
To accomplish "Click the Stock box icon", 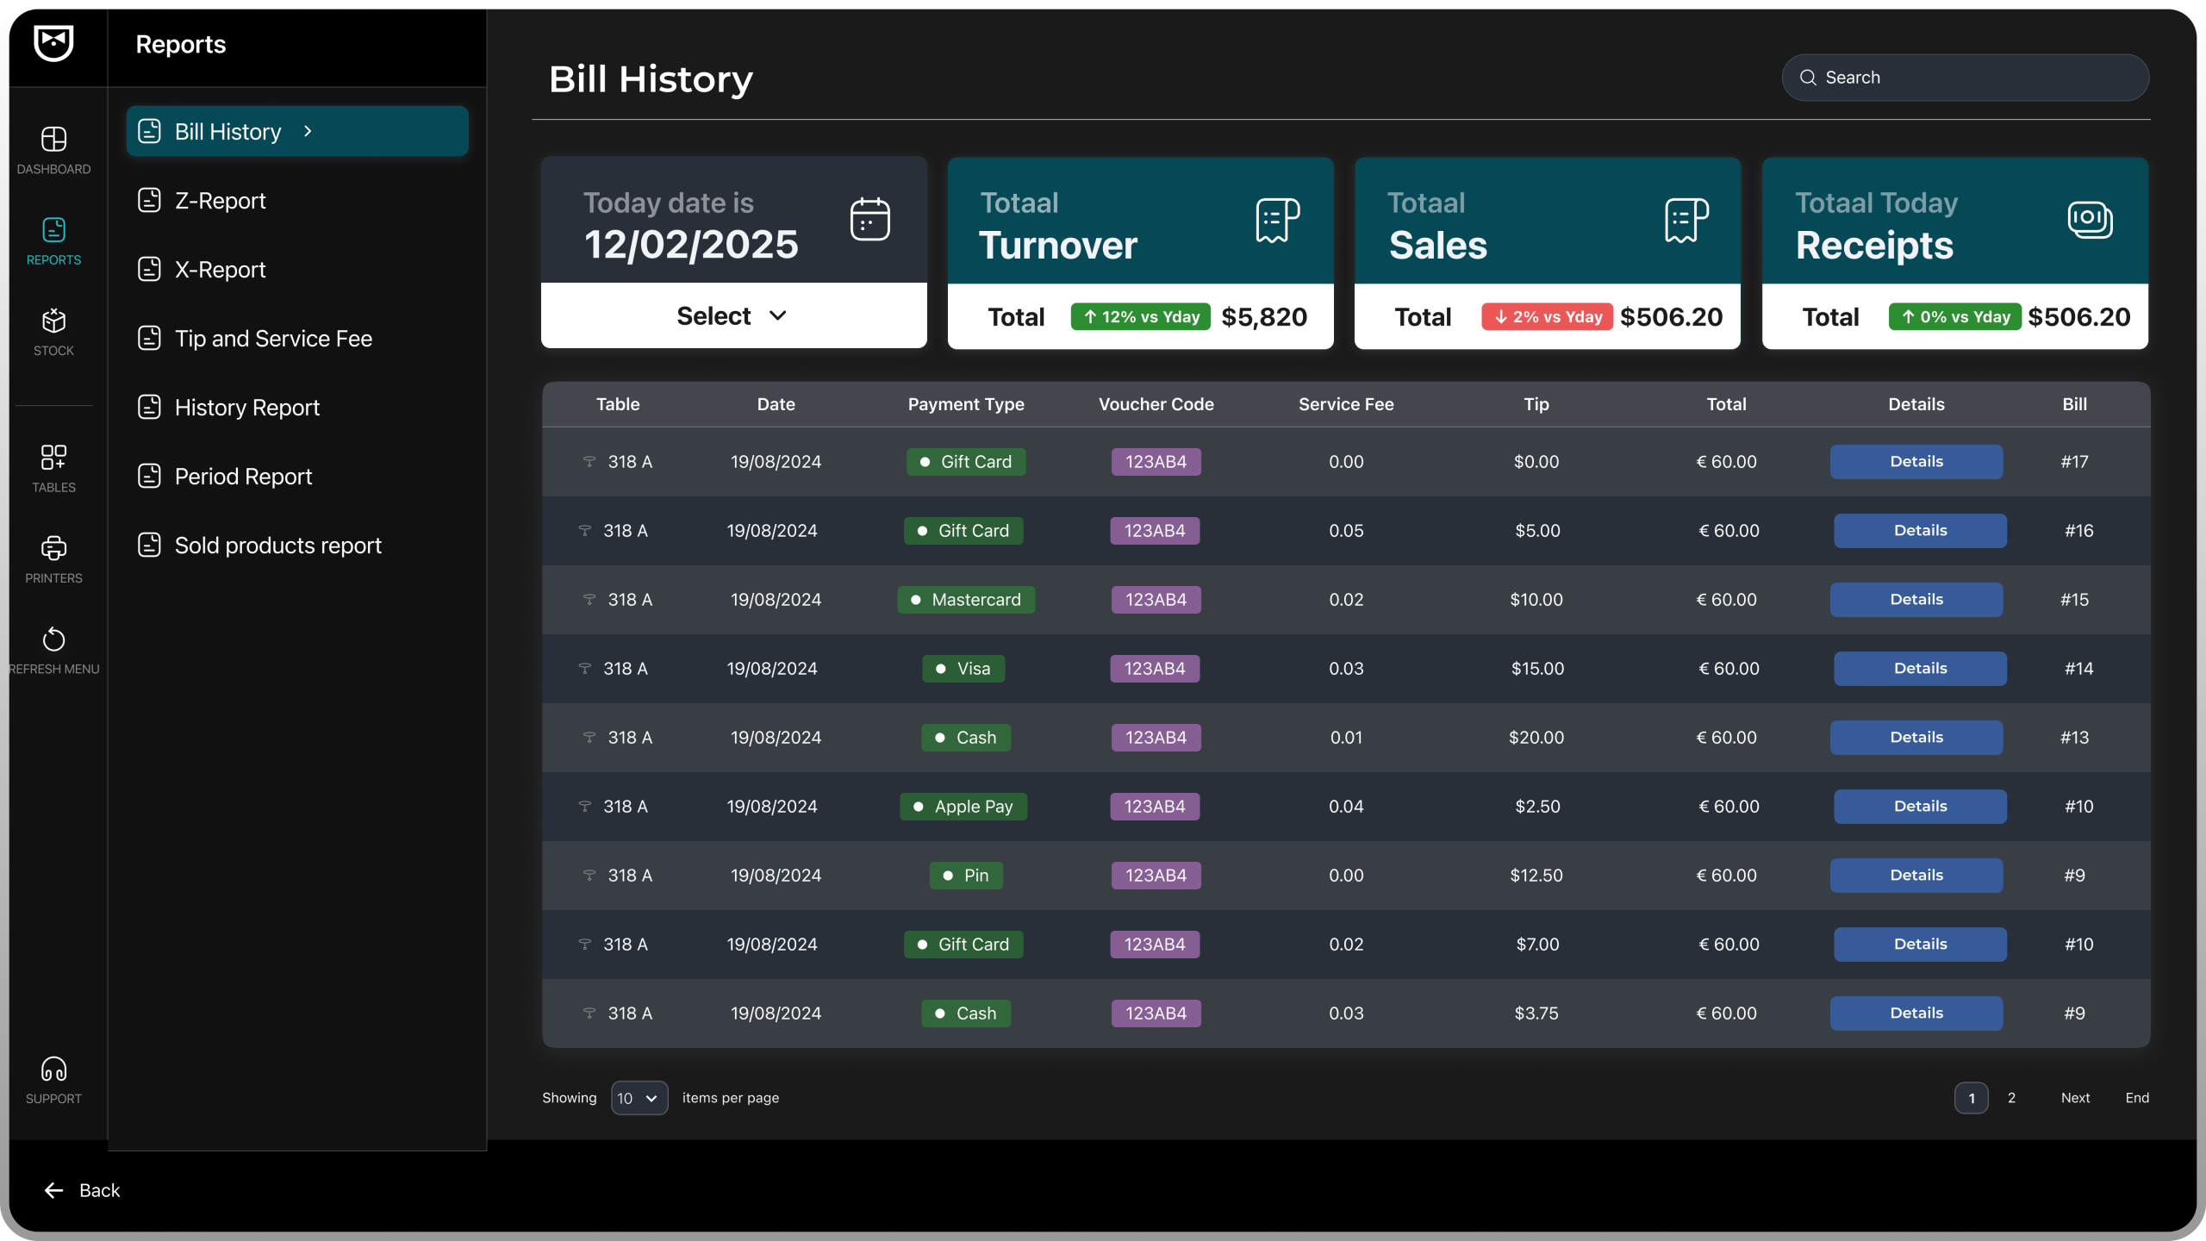I will point(53,321).
